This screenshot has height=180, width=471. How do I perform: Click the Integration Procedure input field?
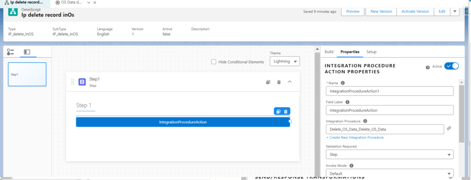click(x=385, y=129)
